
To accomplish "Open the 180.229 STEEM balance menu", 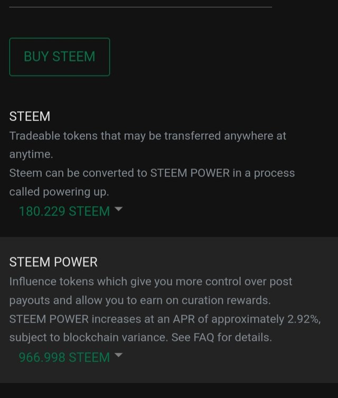I will click(64, 211).
